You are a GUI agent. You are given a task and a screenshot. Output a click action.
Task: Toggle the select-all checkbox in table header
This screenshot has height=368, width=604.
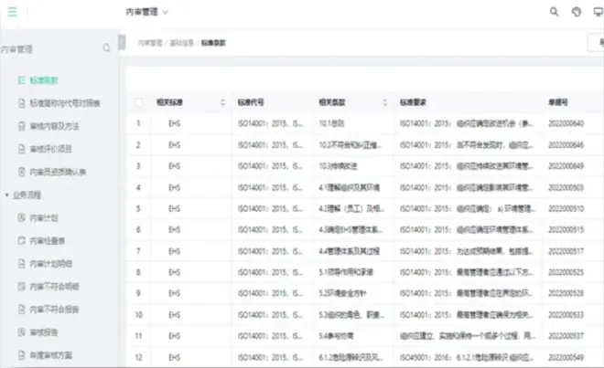[x=139, y=102]
